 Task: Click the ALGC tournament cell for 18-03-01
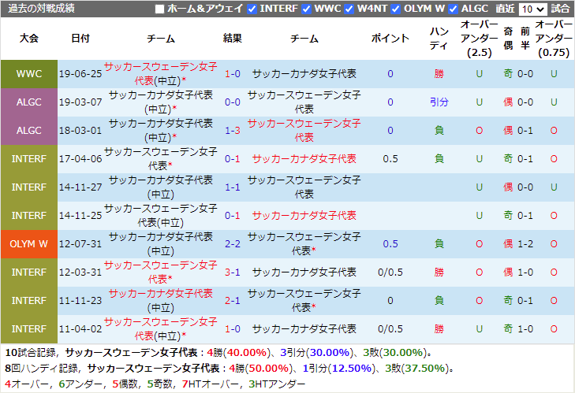point(29,131)
